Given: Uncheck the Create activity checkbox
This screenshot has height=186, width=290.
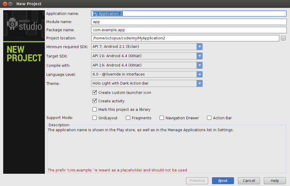Looking at the screenshot, I should pyautogui.click(x=95, y=101).
